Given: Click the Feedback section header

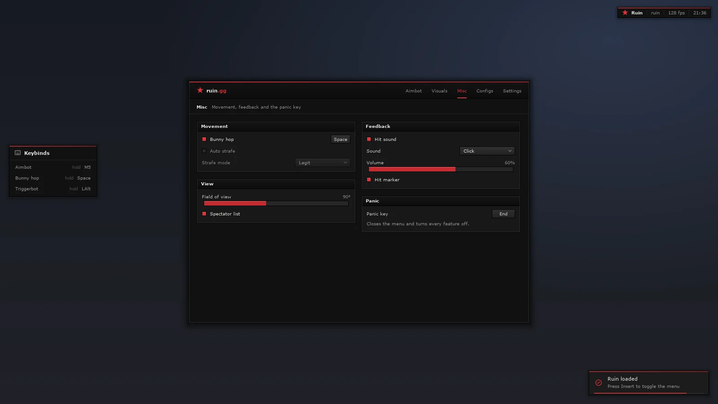Looking at the screenshot, I should click(441, 127).
